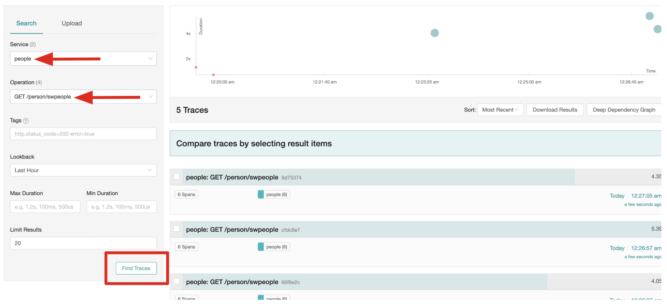Tick the checkbox for trace cfdc6e7
This screenshot has height=307, width=667.
point(176,229)
